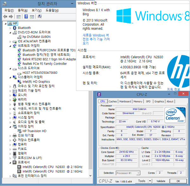The height and width of the screenshot is (186, 190).
Task: Click the OK button in CPU-Z
Action: click(x=178, y=181)
